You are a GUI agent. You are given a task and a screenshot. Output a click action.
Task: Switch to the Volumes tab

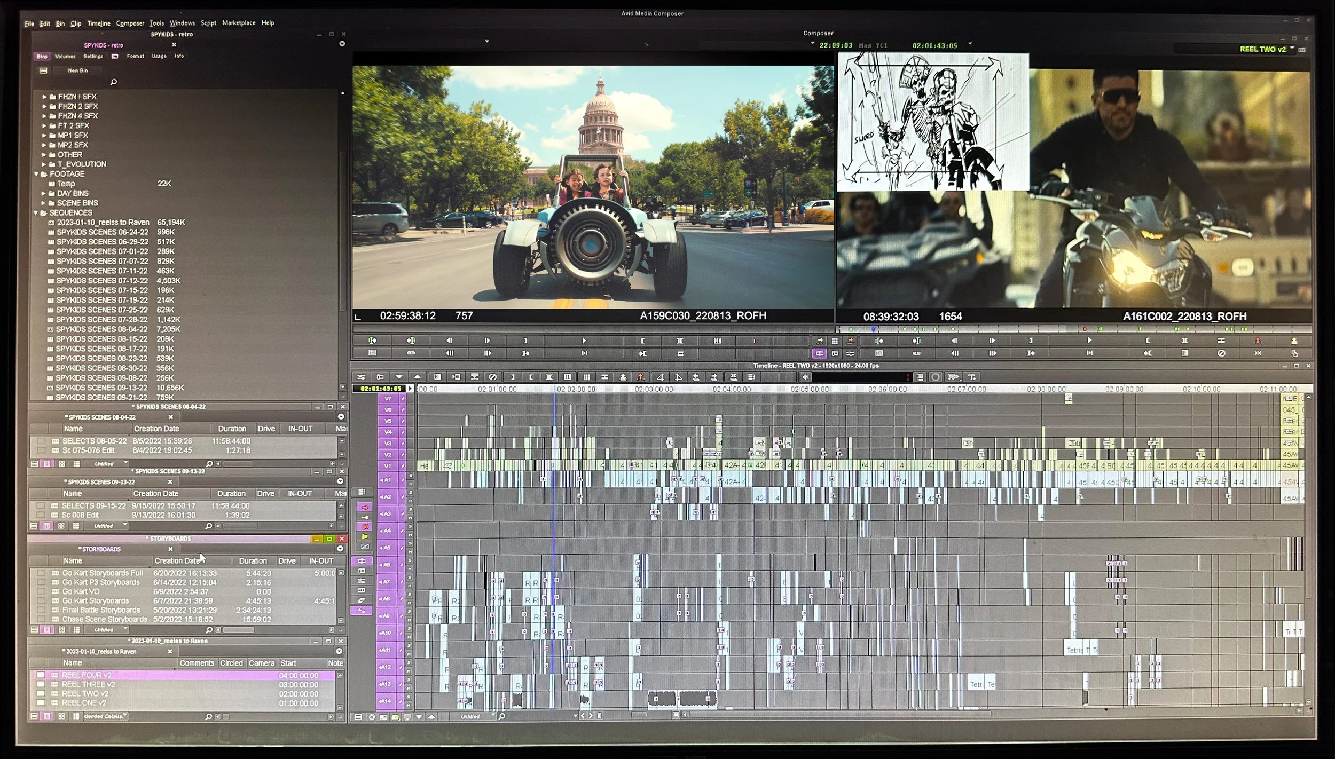click(65, 56)
